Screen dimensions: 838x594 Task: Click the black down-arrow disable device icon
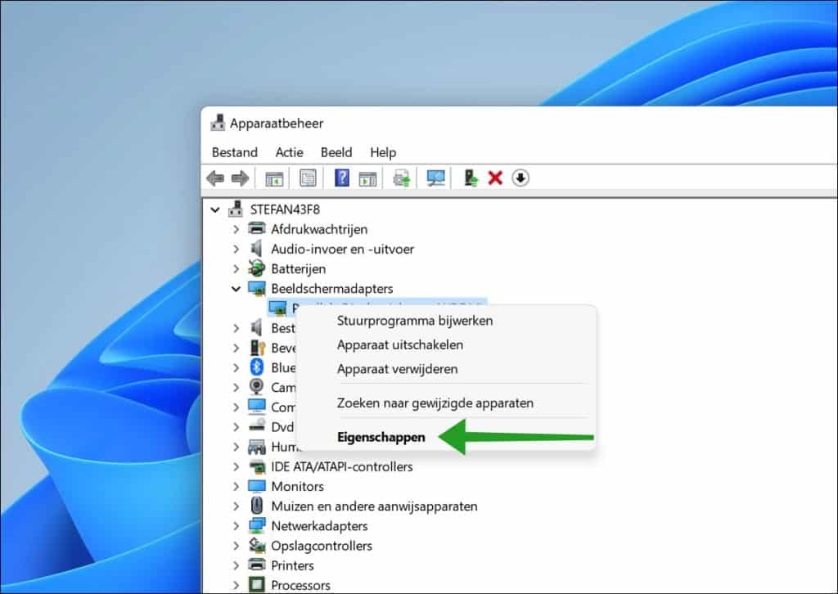pos(520,178)
